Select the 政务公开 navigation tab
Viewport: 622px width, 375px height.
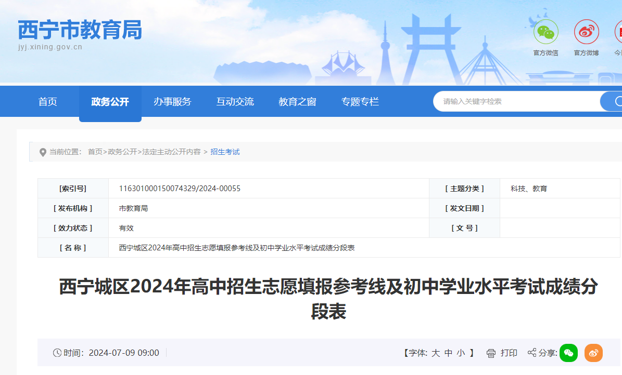[110, 102]
